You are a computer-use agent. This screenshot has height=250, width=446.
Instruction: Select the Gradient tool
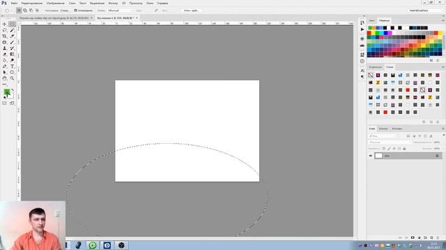(x=12, y=54)
